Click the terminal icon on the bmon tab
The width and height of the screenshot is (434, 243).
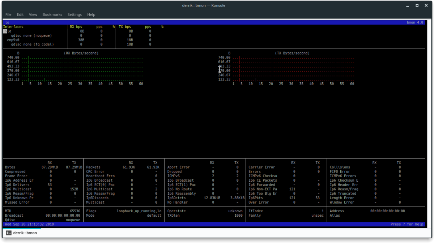(8, 233)
